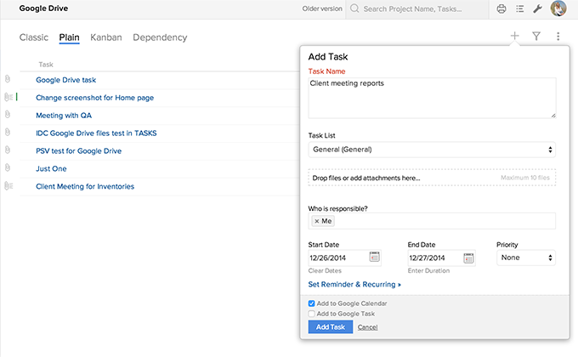Open the wrench settings icon
The width and height of the screenshot is (578, 357).
click(537, 8)
